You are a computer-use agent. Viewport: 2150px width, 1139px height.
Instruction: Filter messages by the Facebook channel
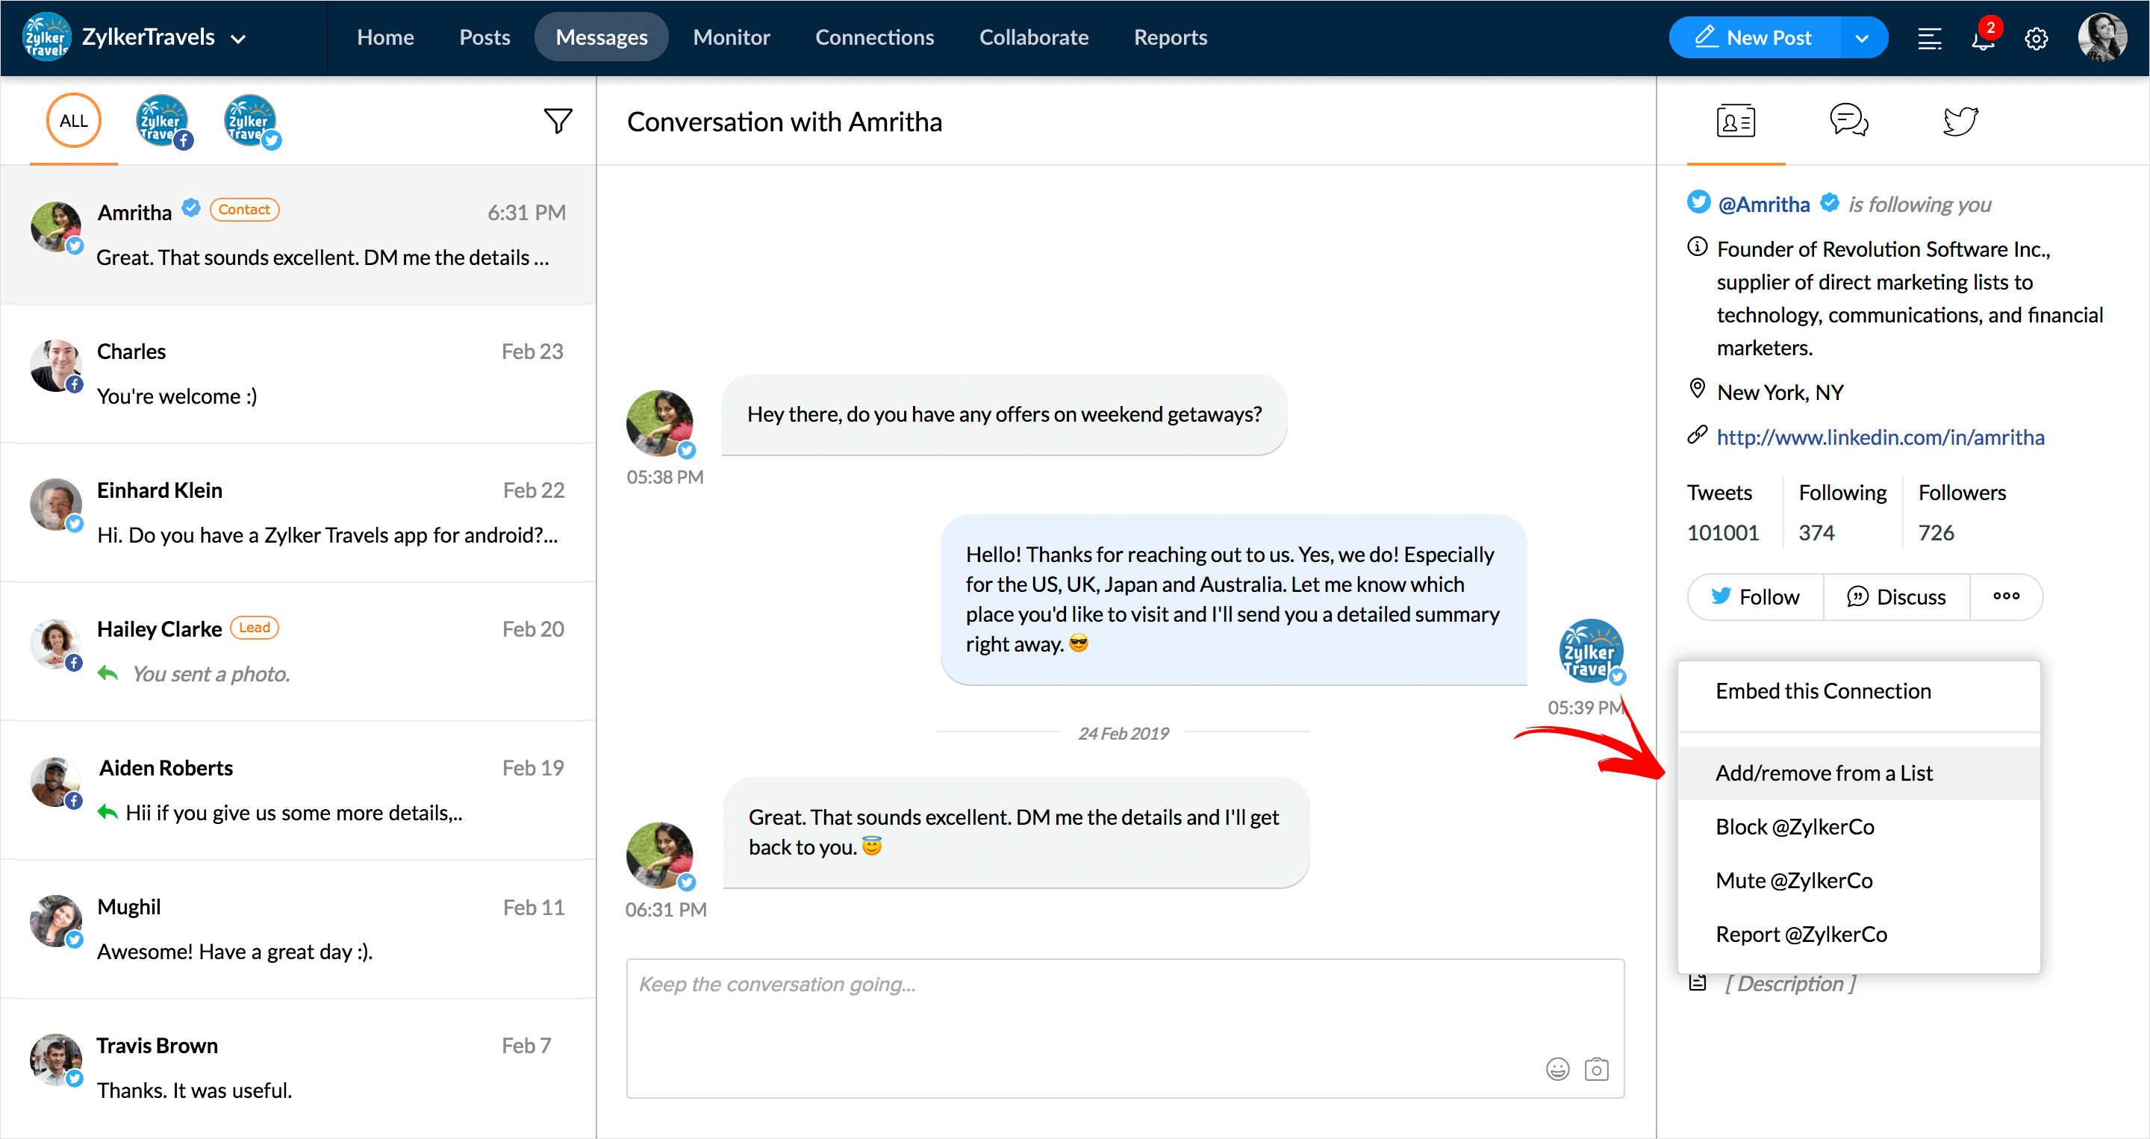[163, 122]
